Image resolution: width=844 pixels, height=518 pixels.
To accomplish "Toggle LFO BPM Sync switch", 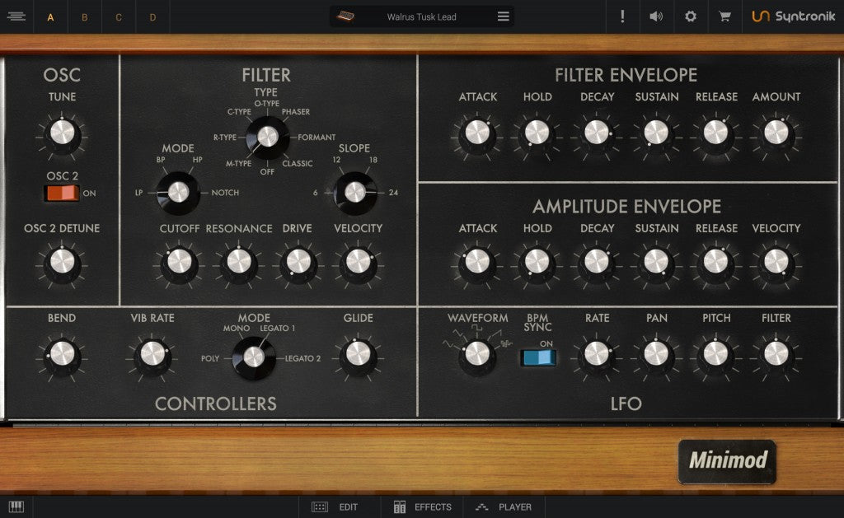I will (x=538, y=357).
